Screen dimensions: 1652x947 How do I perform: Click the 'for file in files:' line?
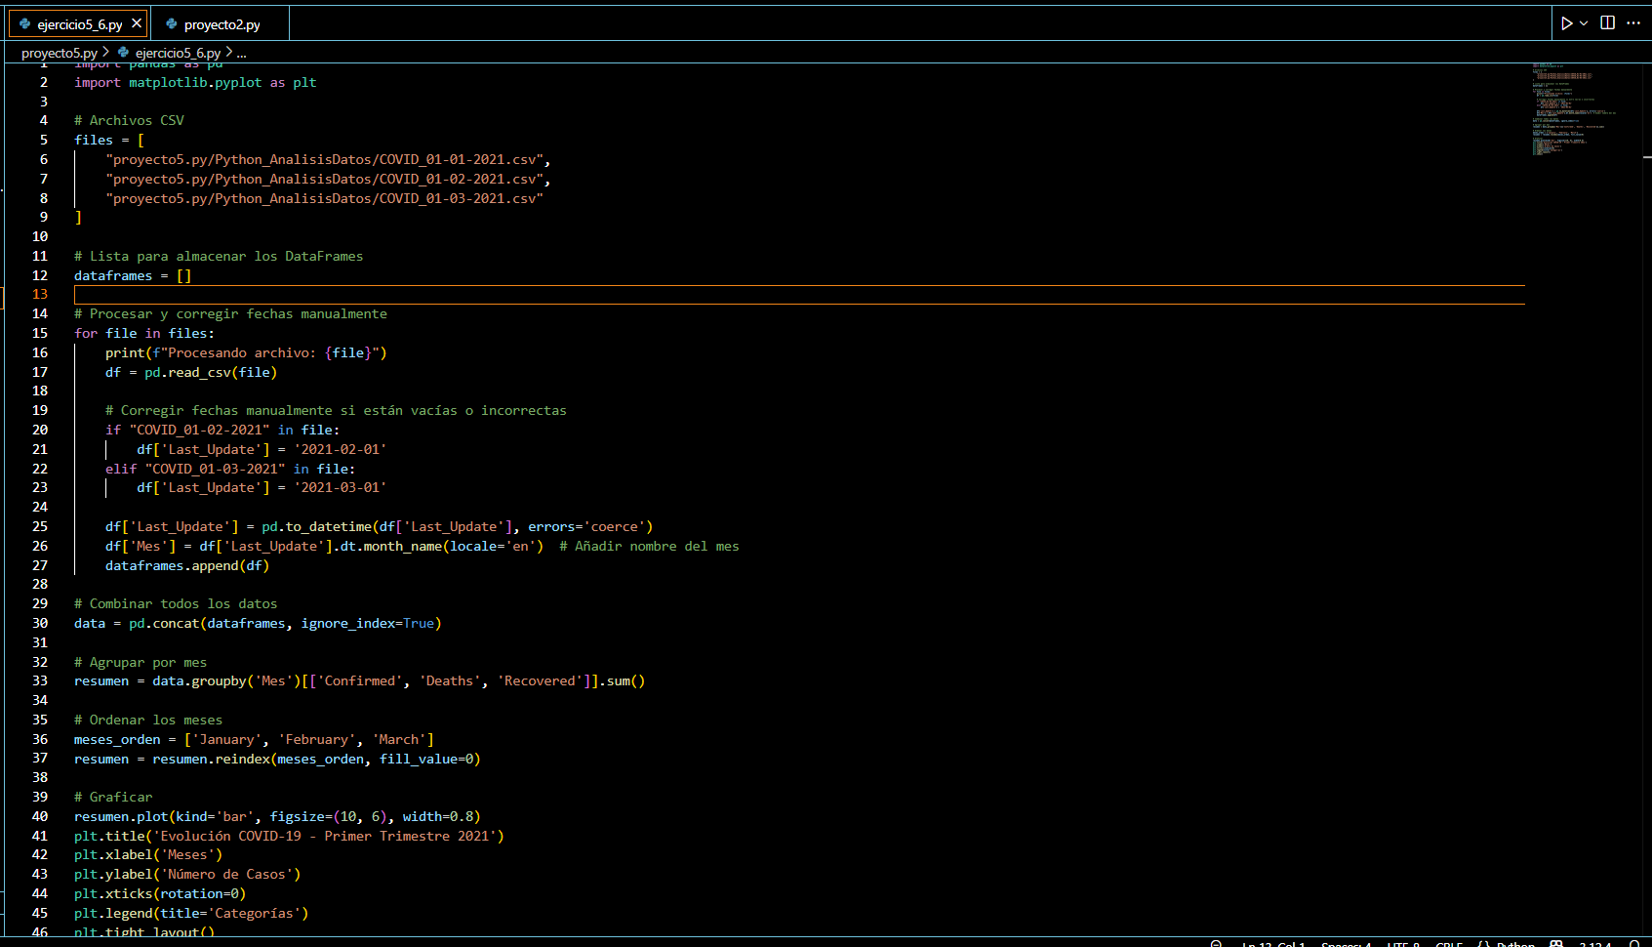click(x=144, y=333)
